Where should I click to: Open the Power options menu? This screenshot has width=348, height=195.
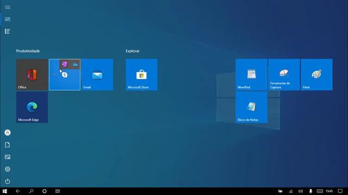pos(7,181)
